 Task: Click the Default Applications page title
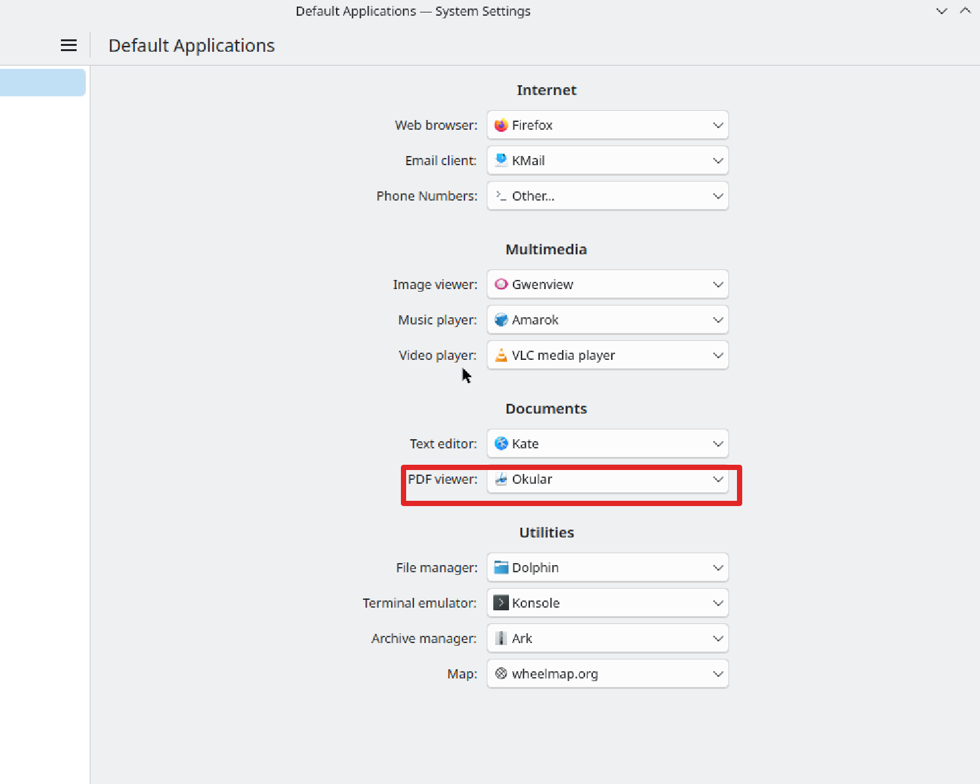[191, 45]
